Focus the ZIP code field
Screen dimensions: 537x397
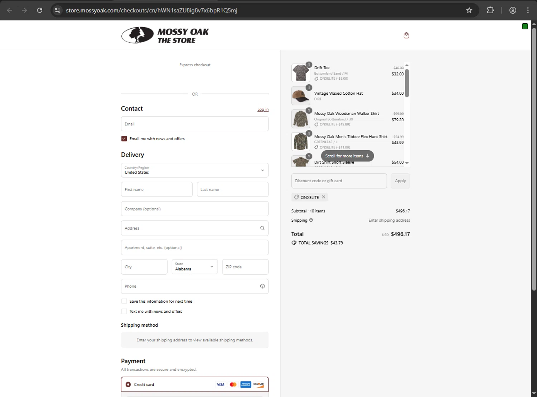coord(245,267)
